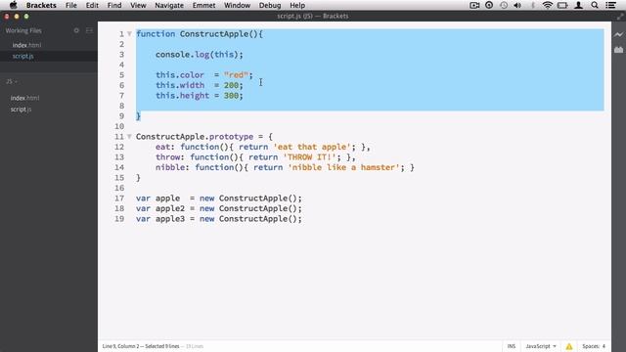626x352 pixels.
Task: Change the indentation size value 4
Action: tap(604, 346)
